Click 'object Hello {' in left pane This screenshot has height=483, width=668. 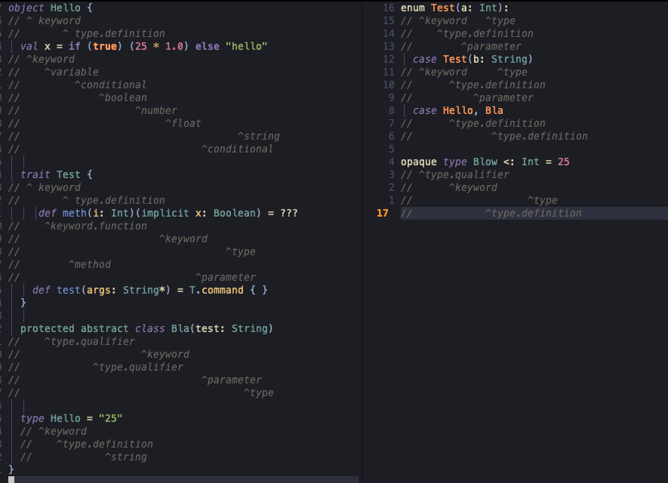51,8
